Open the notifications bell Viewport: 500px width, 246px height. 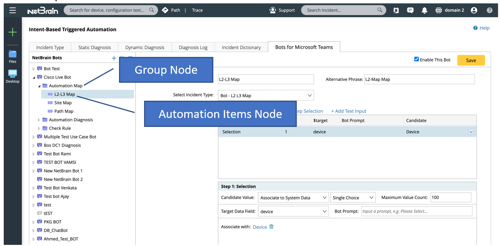424,10
